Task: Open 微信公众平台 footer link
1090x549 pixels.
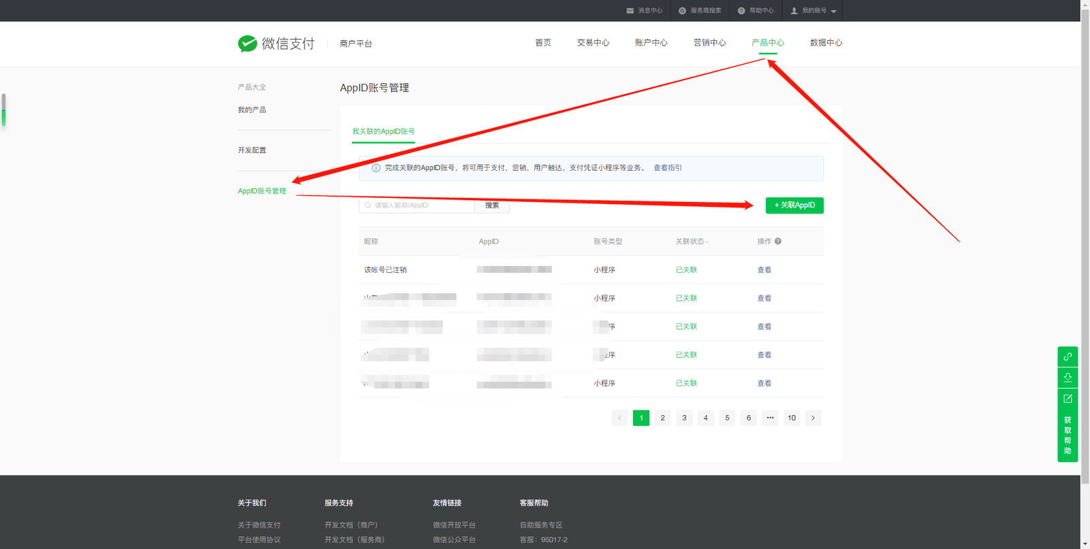Action: click(x=454, y=540)
